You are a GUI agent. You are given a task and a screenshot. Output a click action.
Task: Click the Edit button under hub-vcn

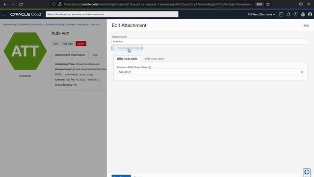click(55, 44)
